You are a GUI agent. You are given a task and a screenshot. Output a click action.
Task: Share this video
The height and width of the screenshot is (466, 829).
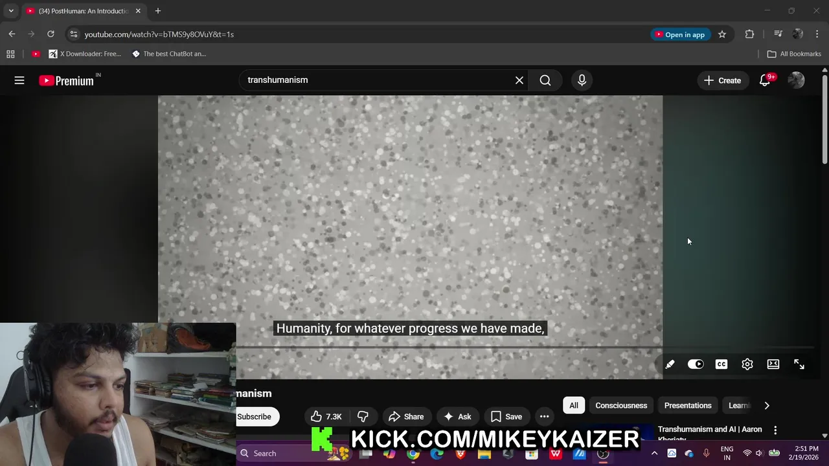pyautogui.click(x=406, y=417)
